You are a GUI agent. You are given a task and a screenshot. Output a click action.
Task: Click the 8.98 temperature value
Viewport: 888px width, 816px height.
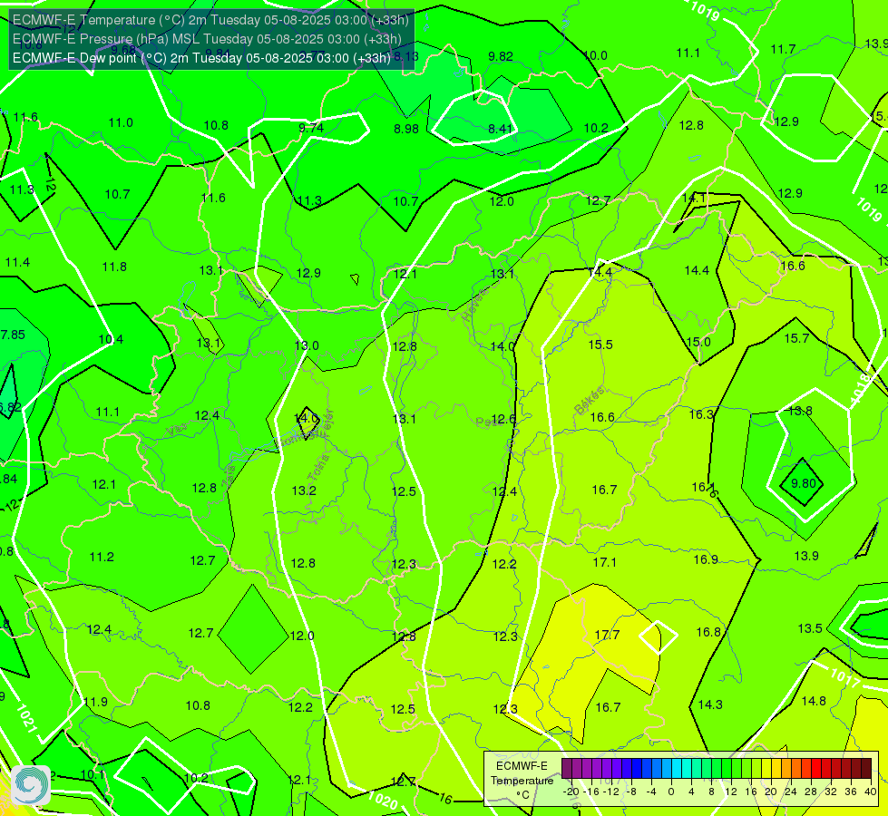406,129
